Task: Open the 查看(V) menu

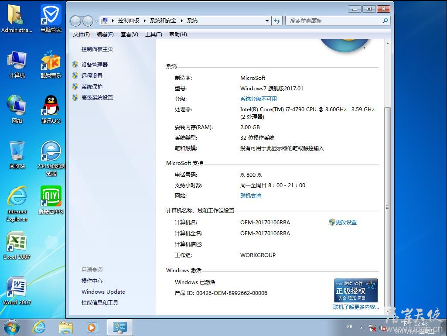Action: pyautogui.click(x=130, y=34)
